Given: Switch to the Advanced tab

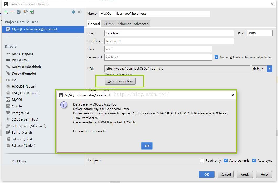Looking at the screenshot, I should click(x=141, y=24).
